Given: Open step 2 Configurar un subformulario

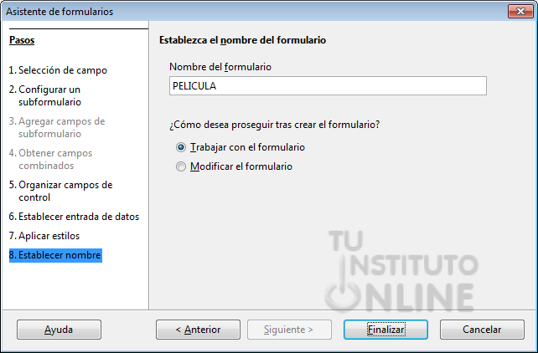Looking at the screenshot, I should 45,95.
